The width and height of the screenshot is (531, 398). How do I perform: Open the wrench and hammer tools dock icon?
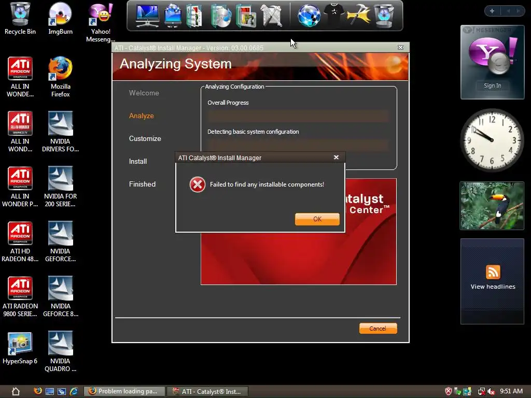click(271, 16)
